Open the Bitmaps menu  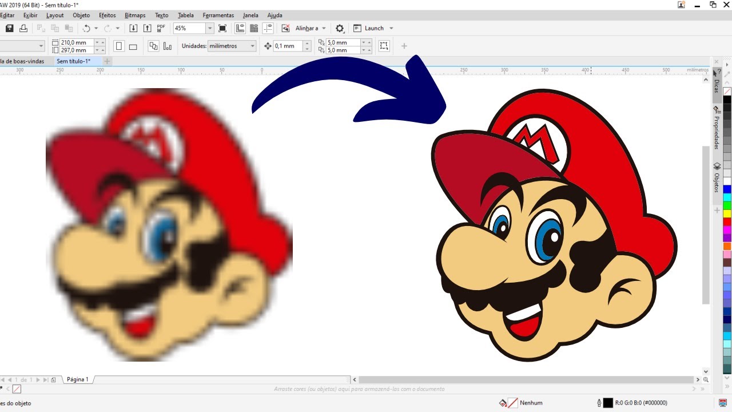135,15
